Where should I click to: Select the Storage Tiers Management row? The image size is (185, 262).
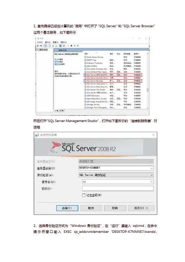(x=113, y=107)
